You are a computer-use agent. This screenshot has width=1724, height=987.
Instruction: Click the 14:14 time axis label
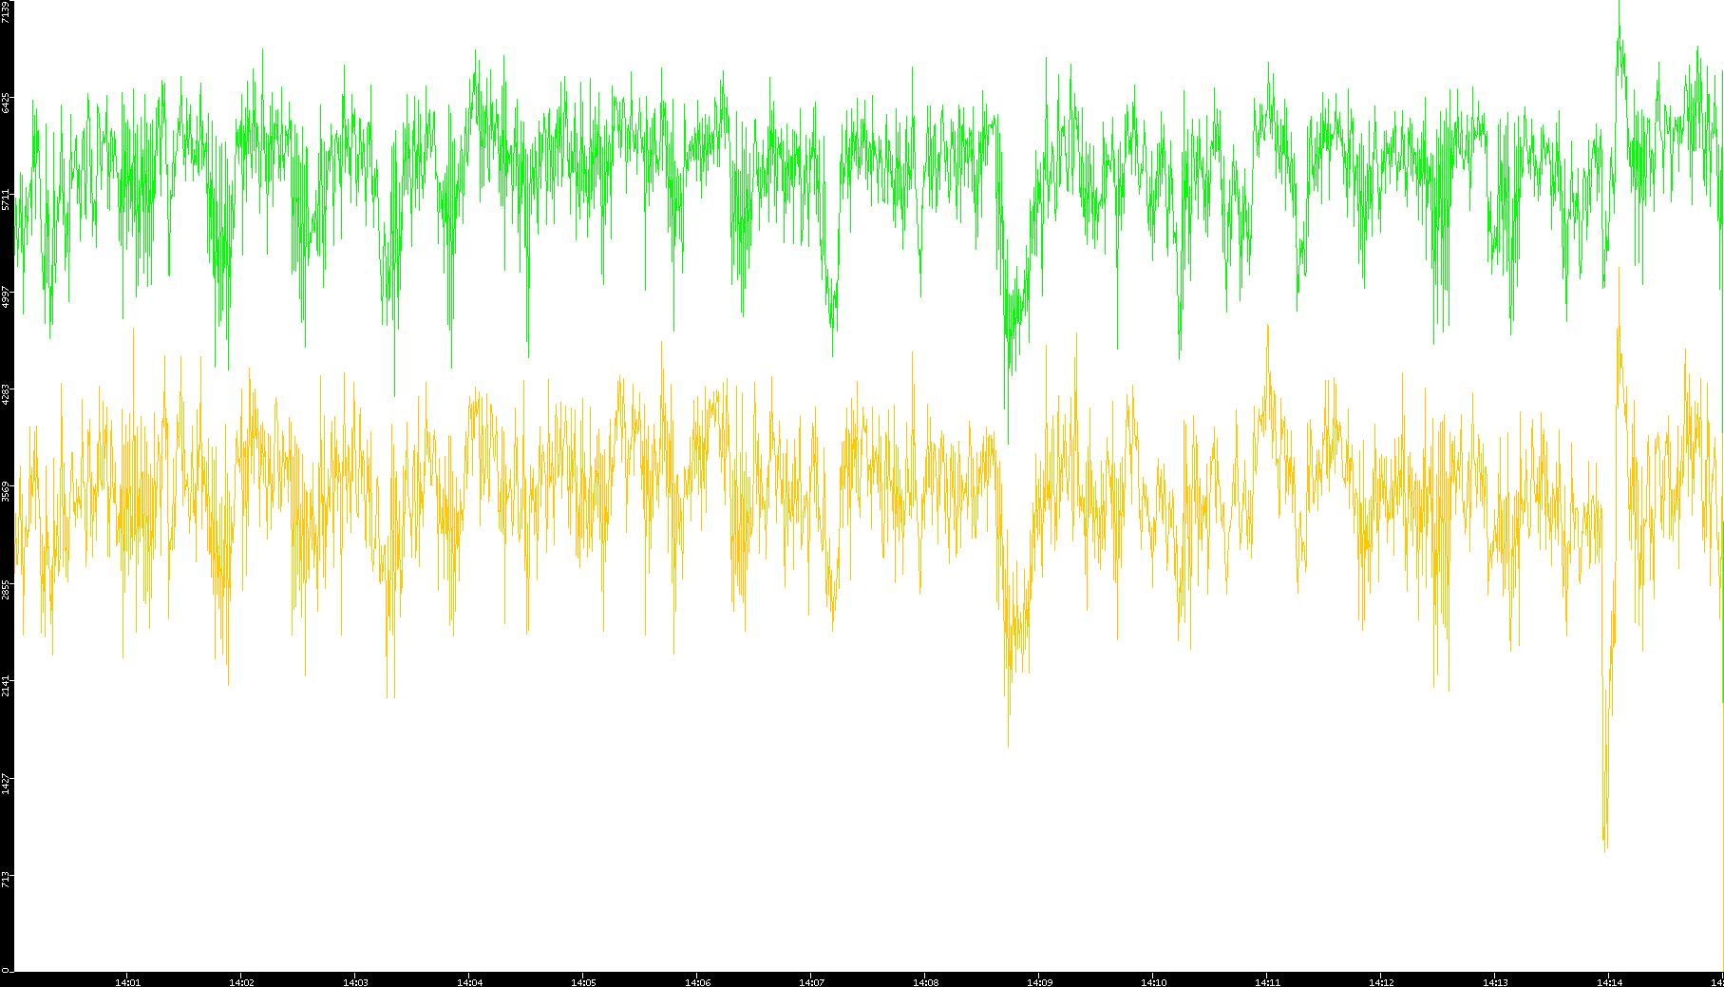pyautogui.click(x=1609, y=982)
